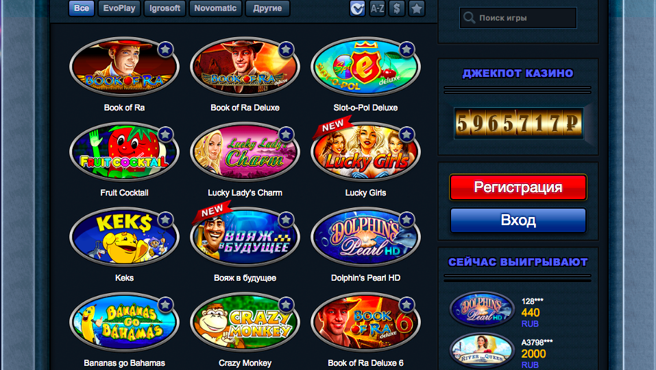Star the Keks game as favorite
This screenshot has width=656, height=370.
tap(165, 220)
